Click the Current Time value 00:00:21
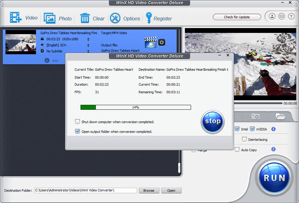Viewport: 299px width, 203px height. click(173, 84)
